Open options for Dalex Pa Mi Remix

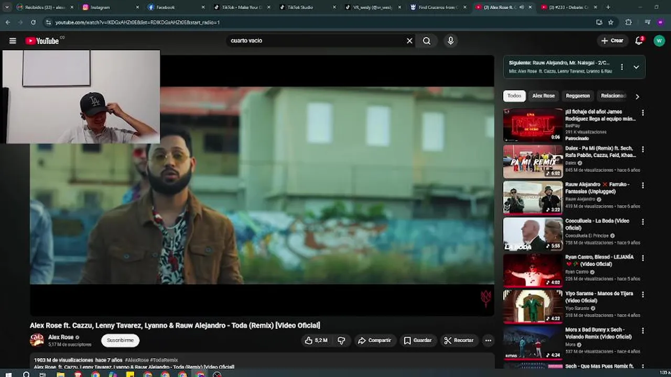[643, 149]
